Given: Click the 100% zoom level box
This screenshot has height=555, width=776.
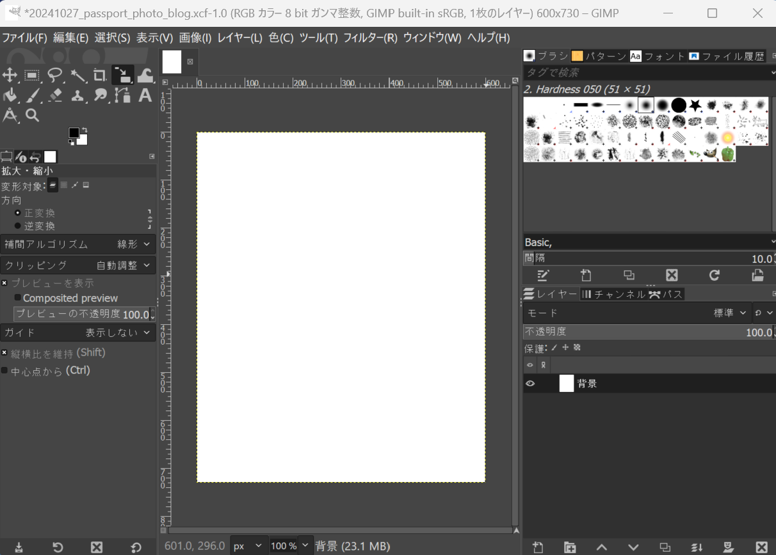Looking at the screenshot, I should 283,546.
